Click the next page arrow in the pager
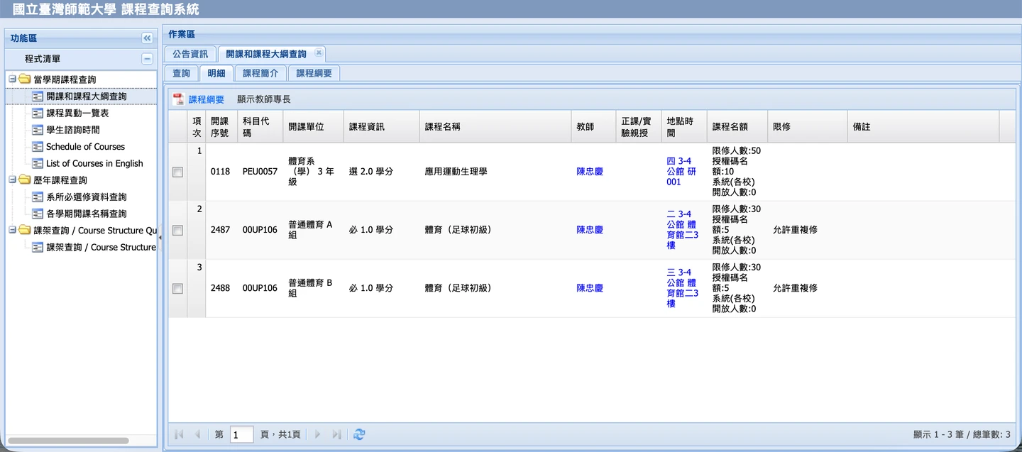1022x452 pixels. [x=317, y=434]
